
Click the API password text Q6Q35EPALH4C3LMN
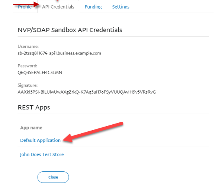40,73
